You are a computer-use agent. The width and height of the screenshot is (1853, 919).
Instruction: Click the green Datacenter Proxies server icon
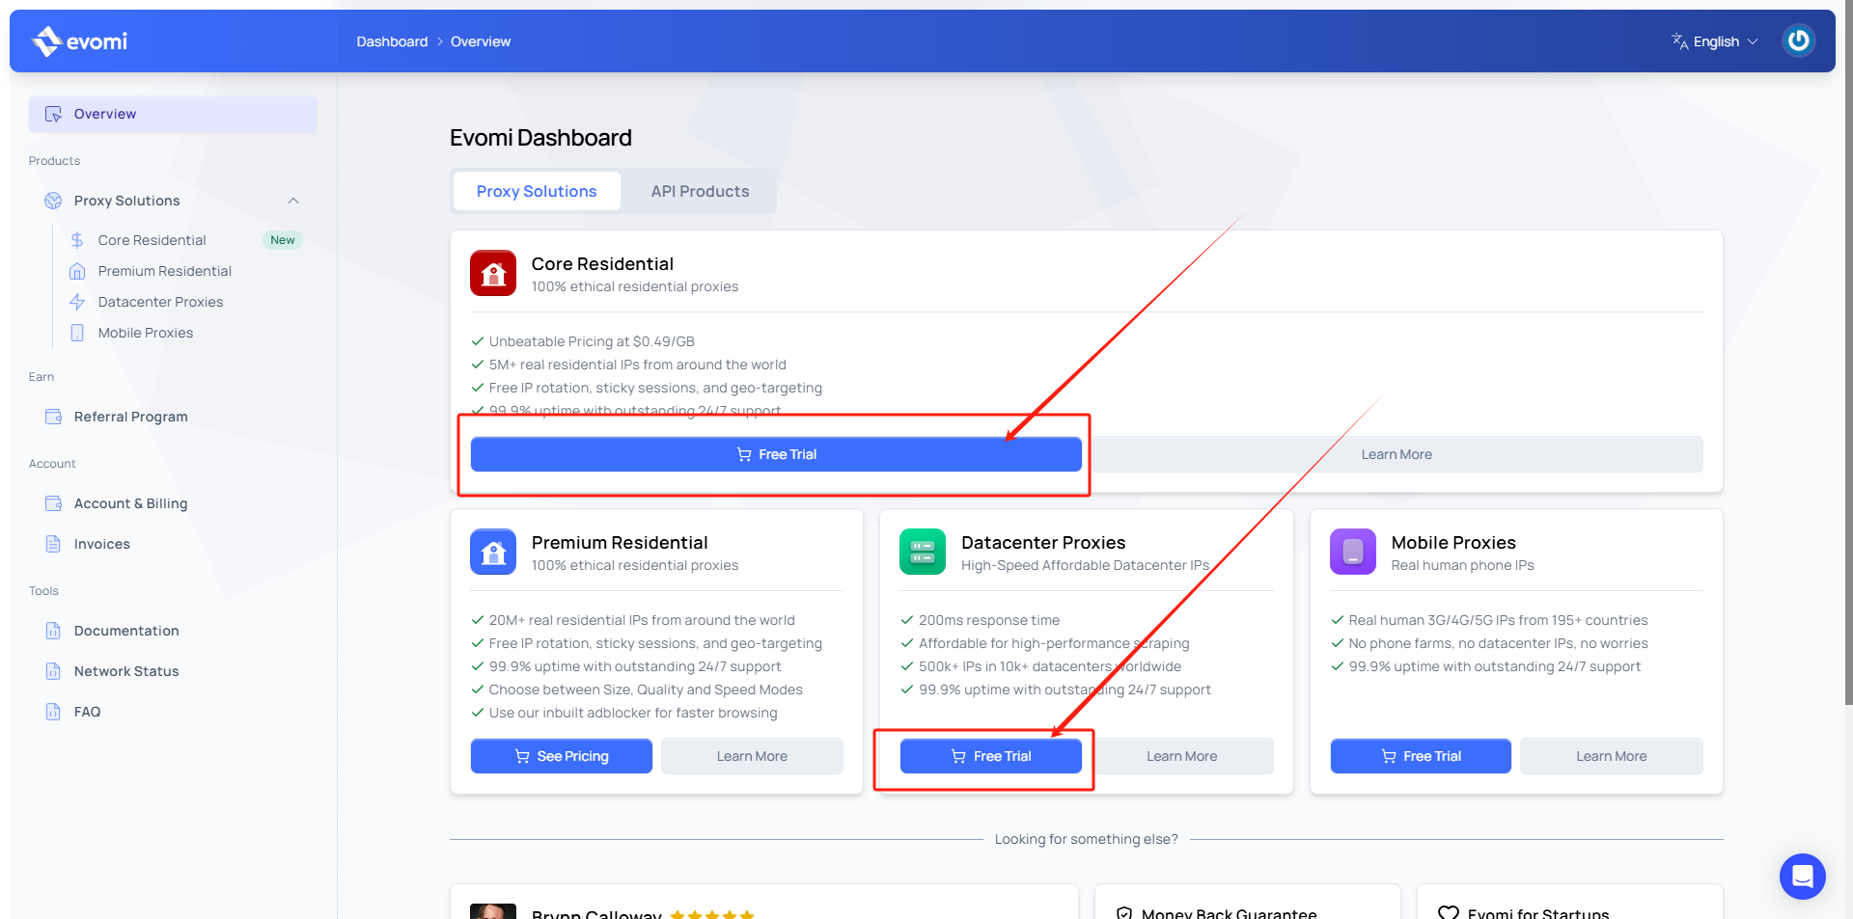tap(923, 552)
